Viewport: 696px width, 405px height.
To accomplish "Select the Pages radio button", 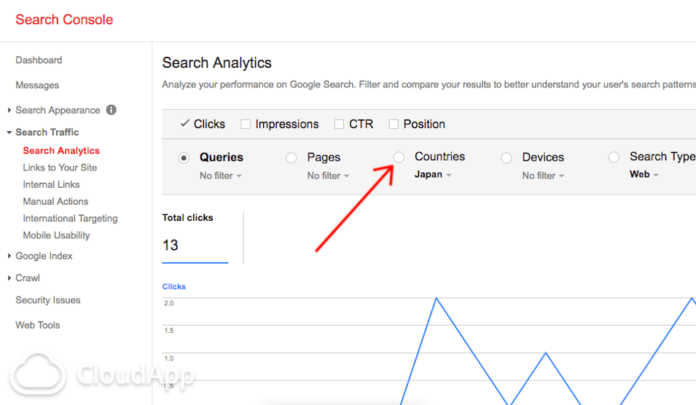I will tap(292, 157).
